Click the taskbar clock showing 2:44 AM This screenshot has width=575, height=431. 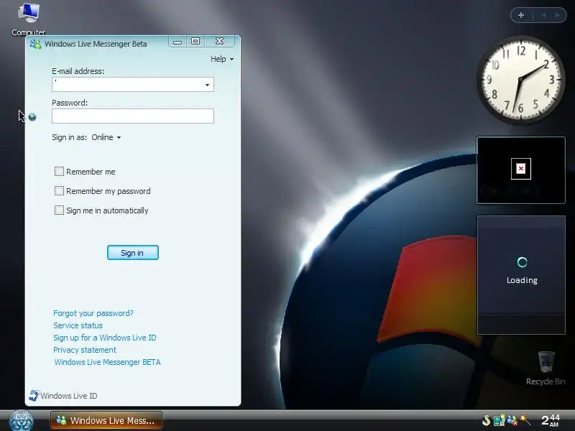coord(551,420)
